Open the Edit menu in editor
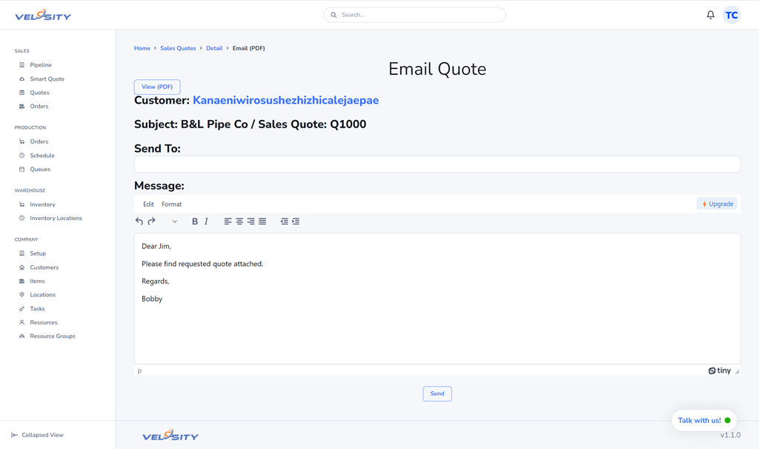 [x=148, y=204]
